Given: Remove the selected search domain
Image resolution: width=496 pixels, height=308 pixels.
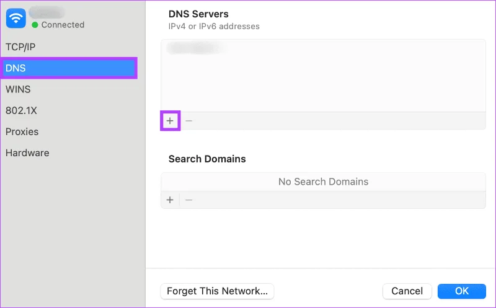Looking at the screenshot, I should (189, 200).
